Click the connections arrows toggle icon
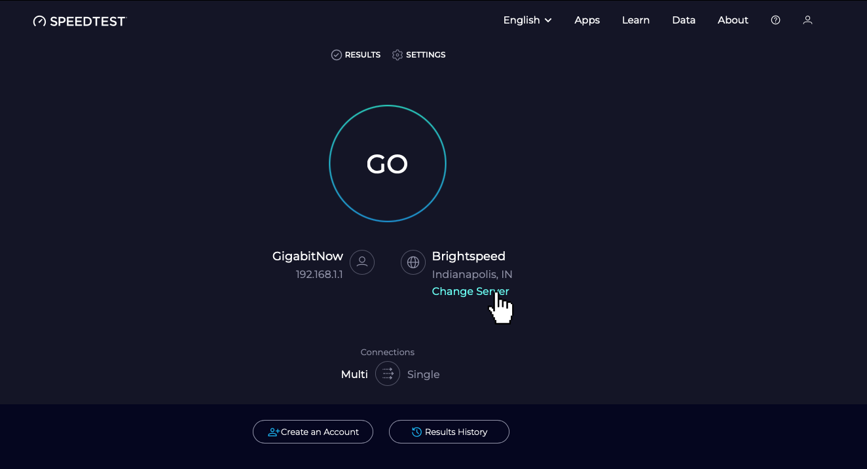The width and height of the screenshot is (867, 469). 388,373
